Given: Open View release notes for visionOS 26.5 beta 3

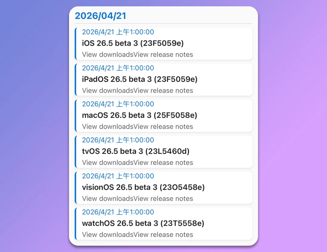Looking at the screenshot, I should [163, 199].
